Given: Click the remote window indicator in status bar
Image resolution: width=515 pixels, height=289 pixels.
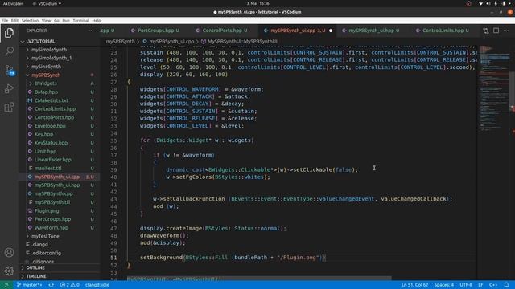Looking at the screenshot, I should pos(6,285).
